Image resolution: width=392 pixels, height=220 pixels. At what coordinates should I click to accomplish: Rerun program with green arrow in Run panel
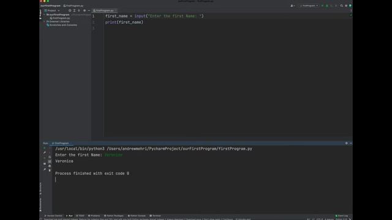[x=45, y=148]
